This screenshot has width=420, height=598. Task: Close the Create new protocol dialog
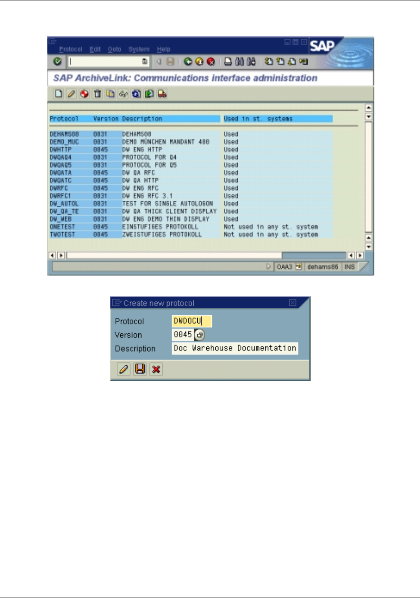click(x=292, y=303)
